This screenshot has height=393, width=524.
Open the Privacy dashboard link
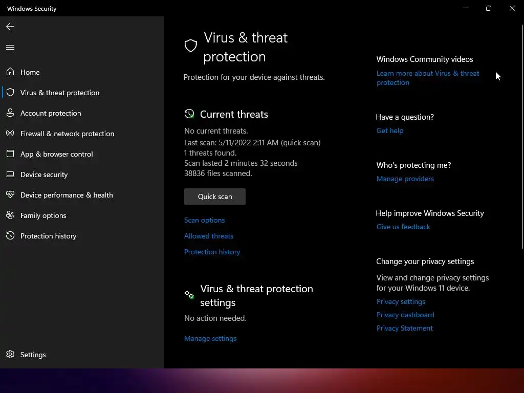coord(405,315)
